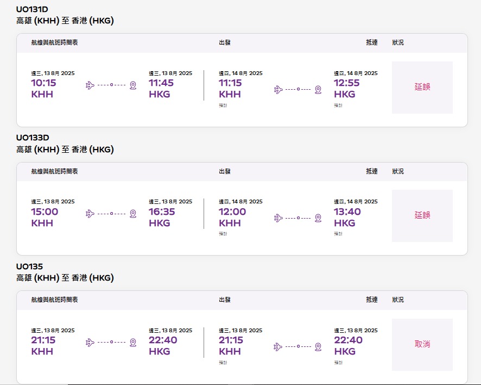
Task: Click the destination pin icon beside UO135 22:40 estimated arrival
Action: 318,347
